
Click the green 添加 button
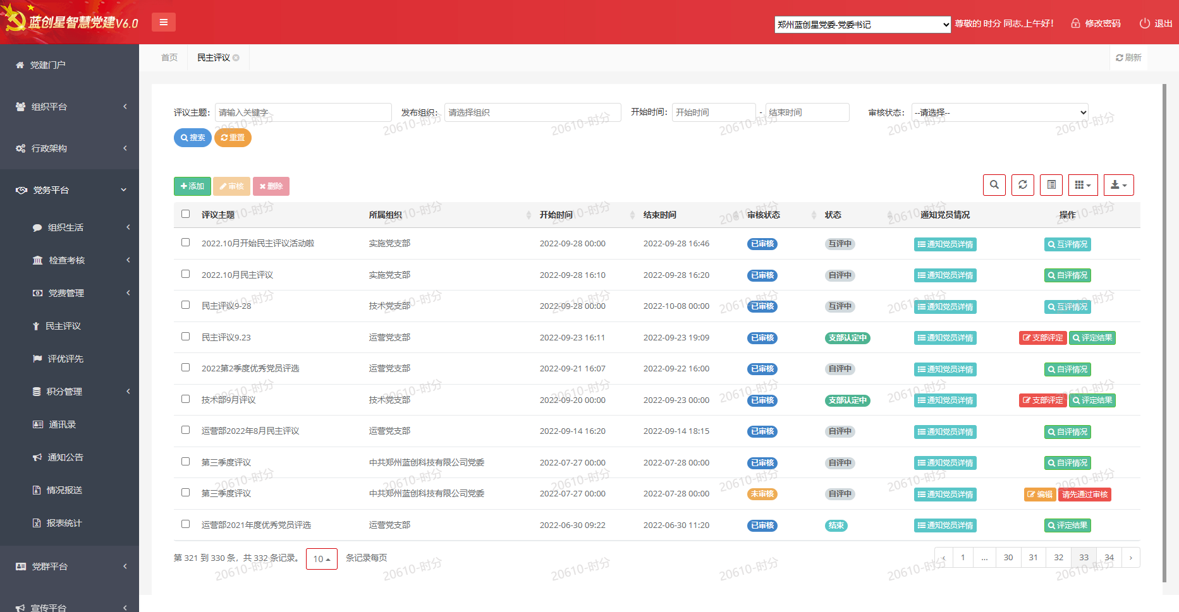192,186
